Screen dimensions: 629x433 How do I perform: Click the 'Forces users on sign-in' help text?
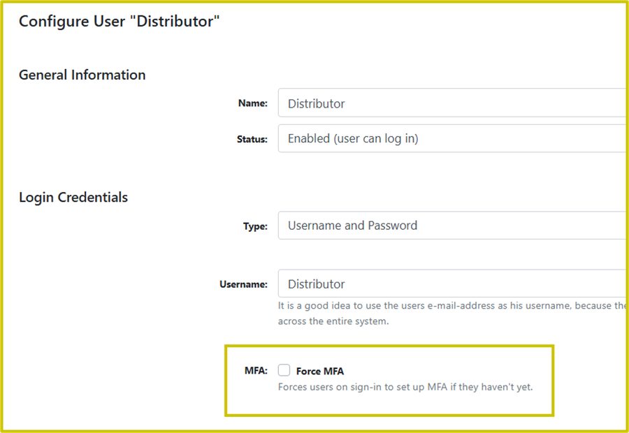[x=405, y=387]
